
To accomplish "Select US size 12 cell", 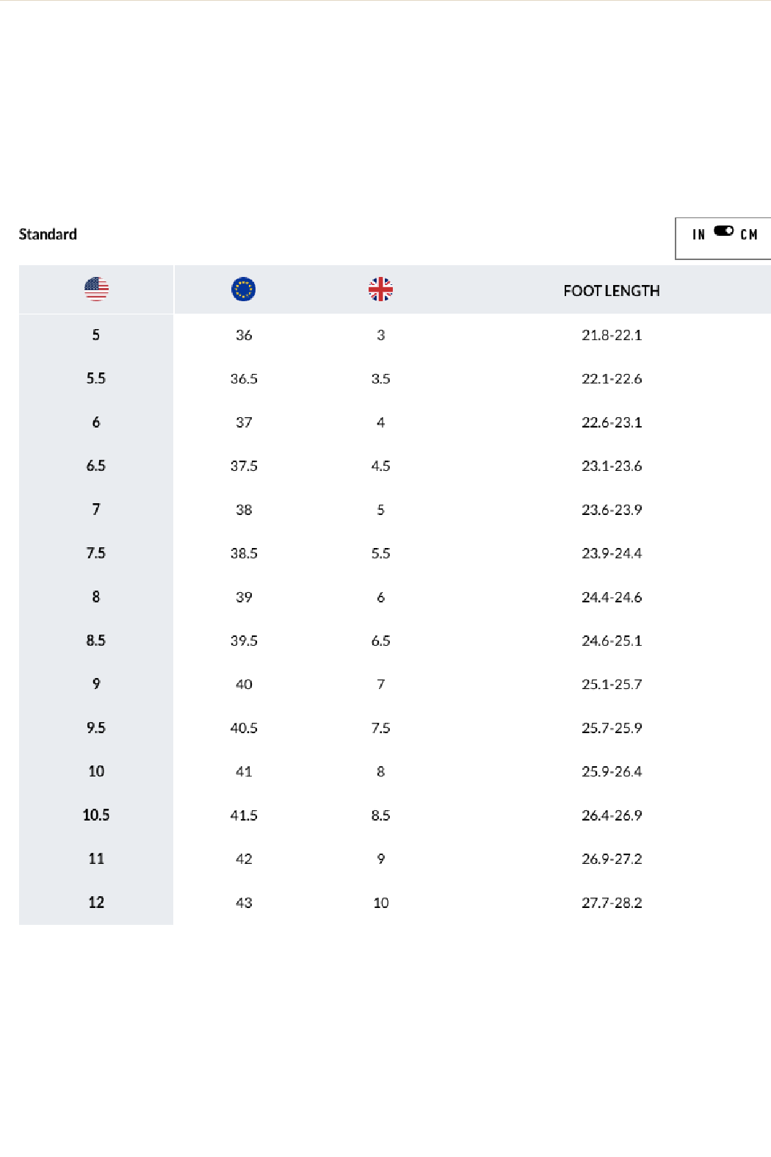I will tap(96, 902).
